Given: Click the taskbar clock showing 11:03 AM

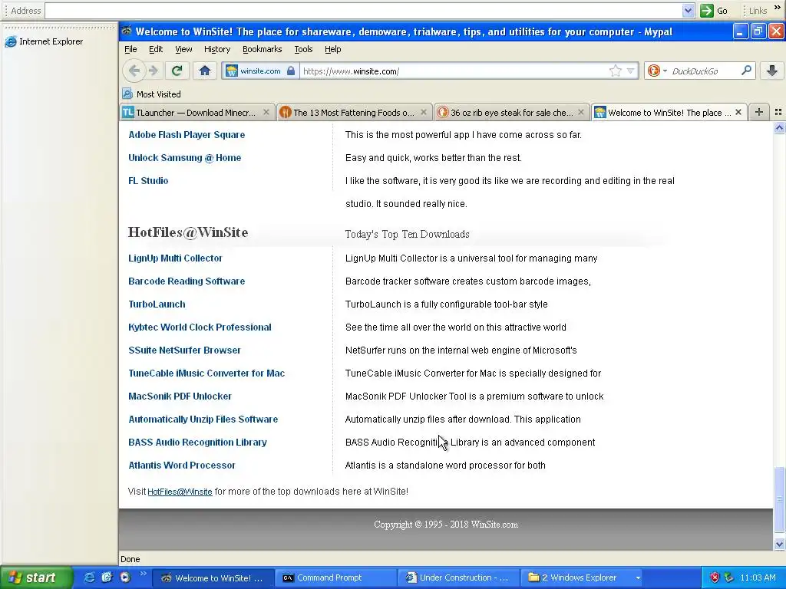Looking at the screenshot, I should coord(758,577).
